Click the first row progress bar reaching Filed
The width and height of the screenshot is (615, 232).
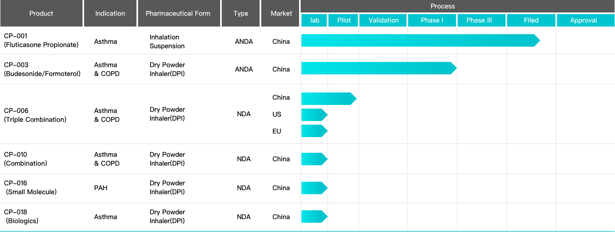tap(419, 41)
